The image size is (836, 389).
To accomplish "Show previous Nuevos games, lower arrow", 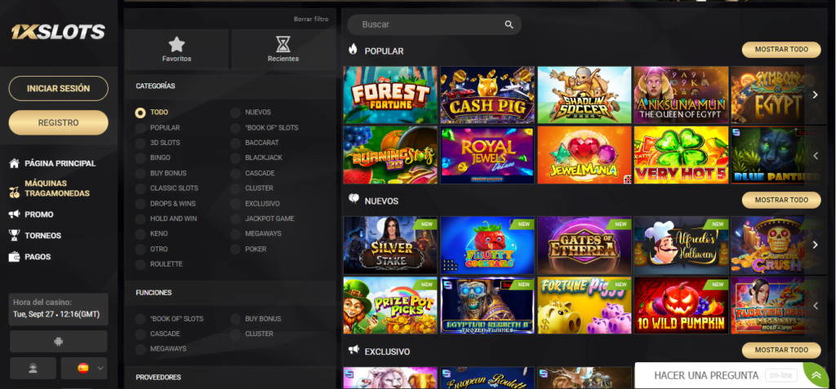I will (x=816, y=306).
